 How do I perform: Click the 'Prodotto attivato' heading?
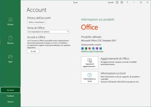pyautogui.click(x=91, y=37)
